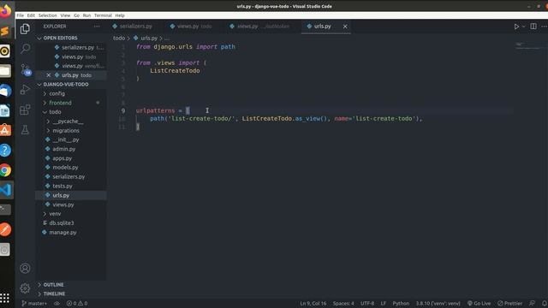Click todo in the breadcrumb

coord(119,38)
